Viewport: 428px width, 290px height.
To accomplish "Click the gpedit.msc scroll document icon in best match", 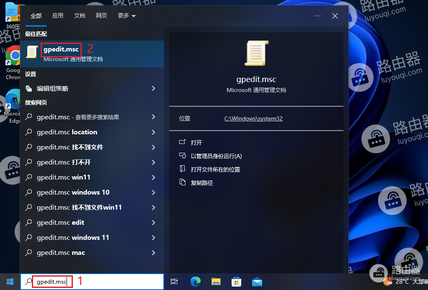I will 32,52.
